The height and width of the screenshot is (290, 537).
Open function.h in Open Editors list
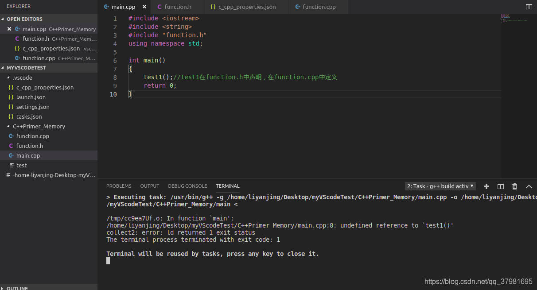click(49, 39)
